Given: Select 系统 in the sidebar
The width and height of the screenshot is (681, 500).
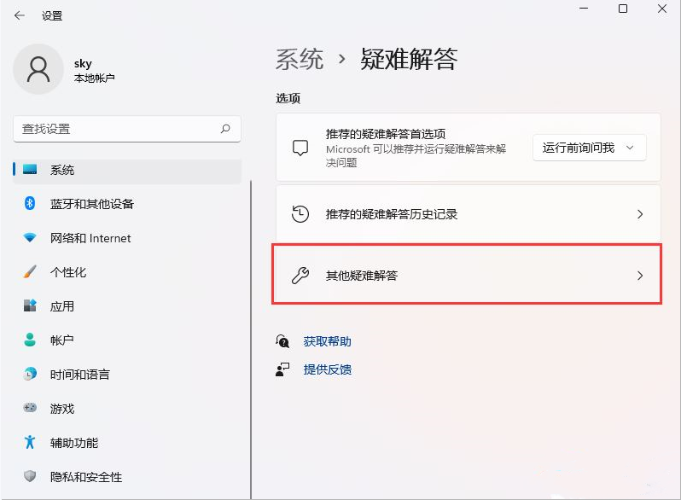Looking at the screenshot, I should click(127, 170).
